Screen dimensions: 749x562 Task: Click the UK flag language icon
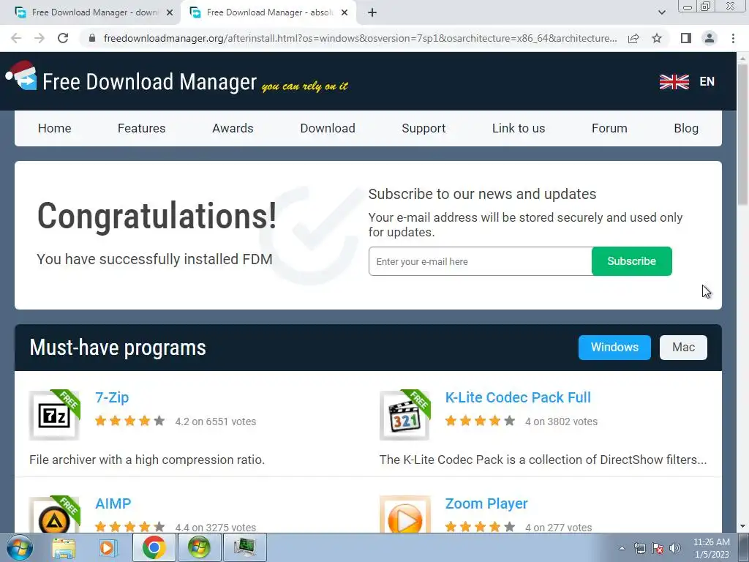pyautogui.click(x=674, y=82)
